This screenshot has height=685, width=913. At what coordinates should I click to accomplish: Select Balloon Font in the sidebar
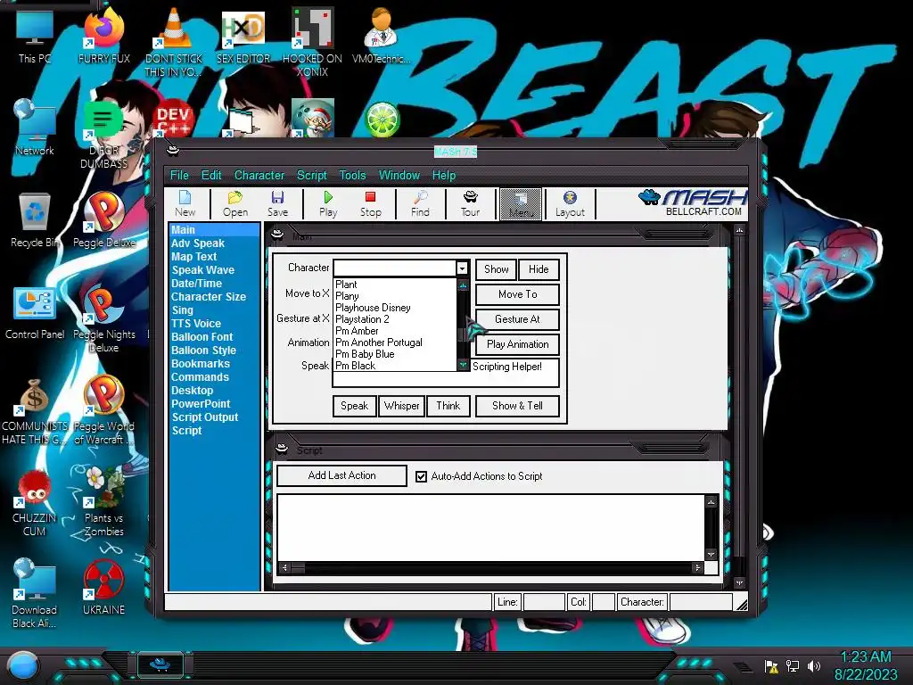(202, 337)
